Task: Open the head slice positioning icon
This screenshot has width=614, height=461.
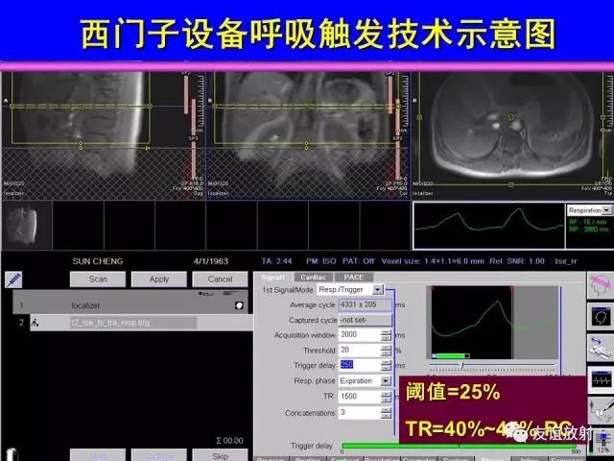Action: 601,285
